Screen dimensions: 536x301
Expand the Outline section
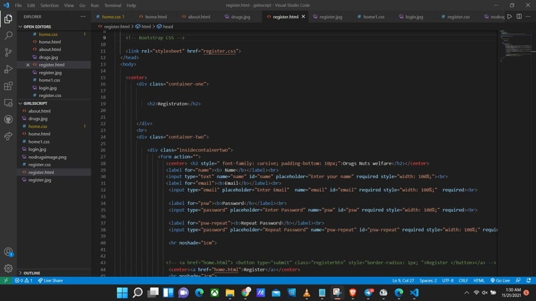tap(32, 273)
